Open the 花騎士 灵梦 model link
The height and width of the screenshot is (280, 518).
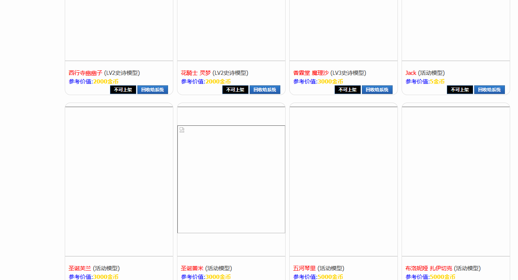(196, 73)
